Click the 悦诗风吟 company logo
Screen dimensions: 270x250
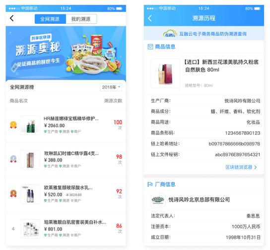pos(158,200)
